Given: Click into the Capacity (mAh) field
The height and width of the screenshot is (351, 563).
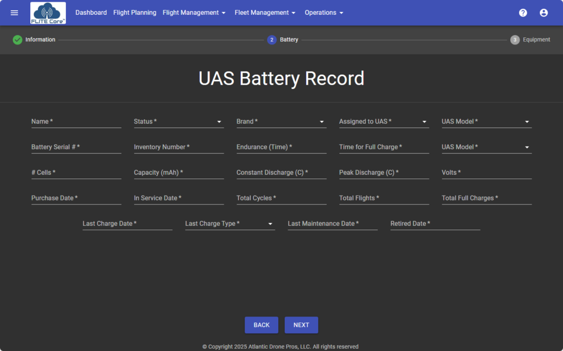Looking at the screenshot, I should point(179,172).
